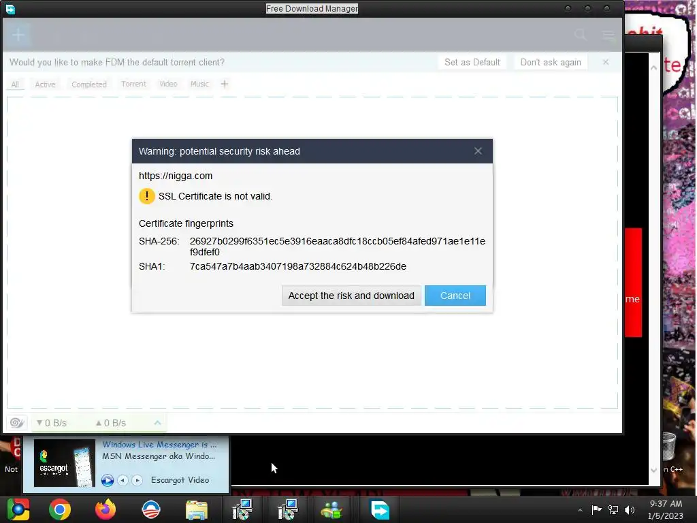Screen dimensions: 697x523
Task: Open the search icon in FDM toolbar
Action: [x=580, y=35]
